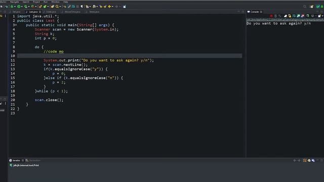This screenshot has height=182, width=324.
Task: Create a new Java class
Action: click(x=45, y=7)
